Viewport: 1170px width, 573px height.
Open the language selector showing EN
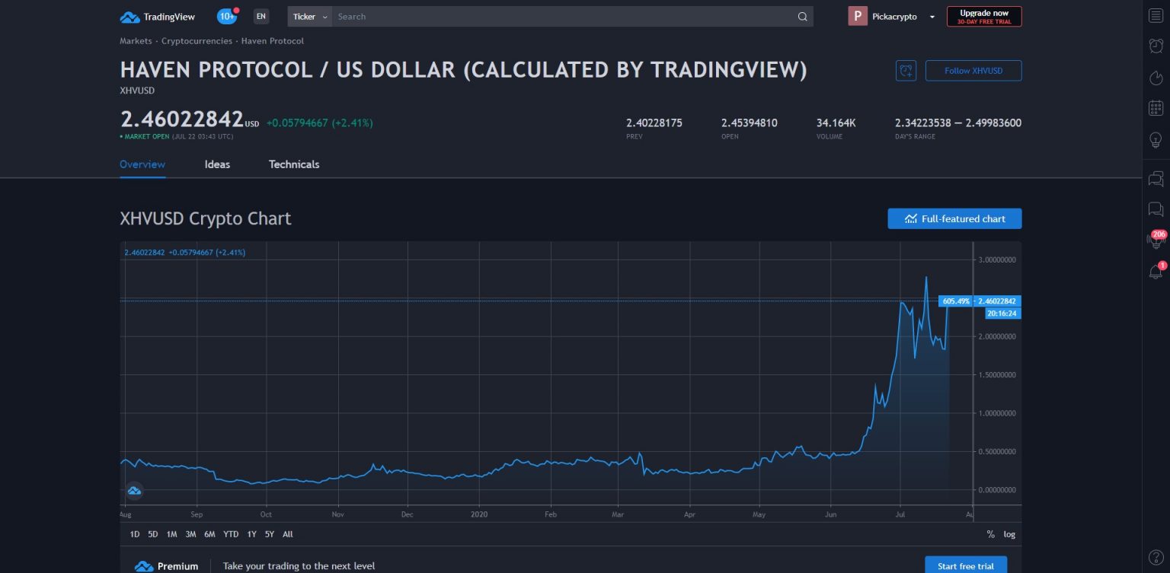pos(261,16)
